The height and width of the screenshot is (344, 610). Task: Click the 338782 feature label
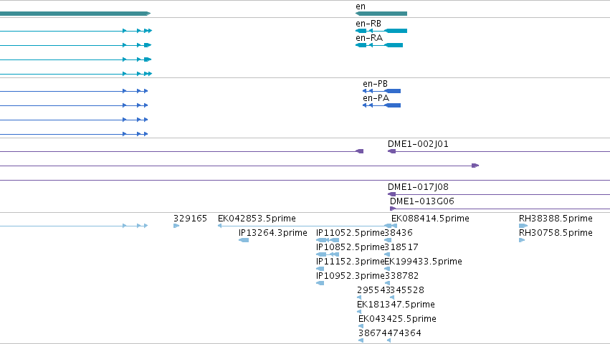[x=401, y=277]
